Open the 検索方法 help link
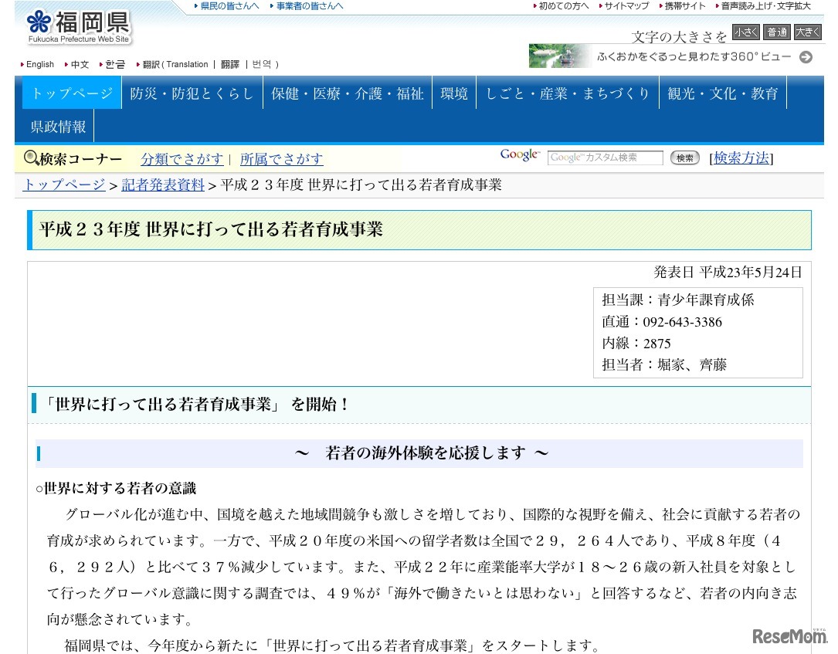This screenshot has height=654, width=838. (x=741, y=158)
